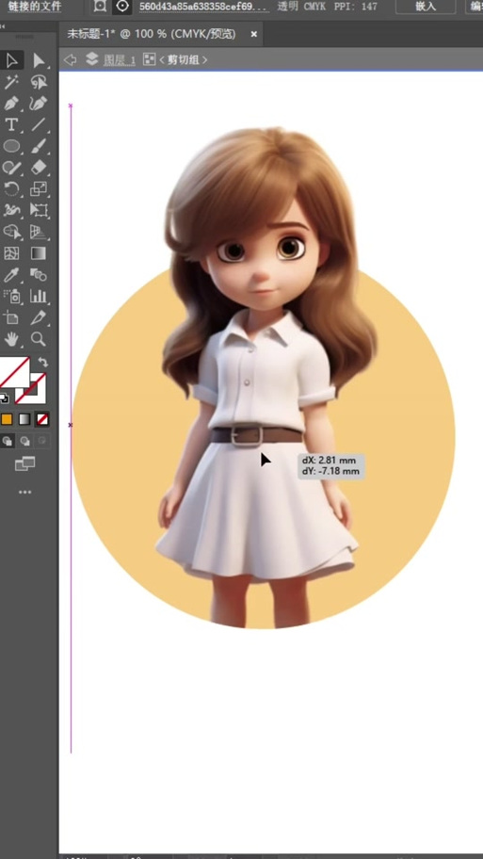Click the 嵌入 embed button
This screenshot has height=859, width=483.
pyautogui.click(x=426, y=6)
